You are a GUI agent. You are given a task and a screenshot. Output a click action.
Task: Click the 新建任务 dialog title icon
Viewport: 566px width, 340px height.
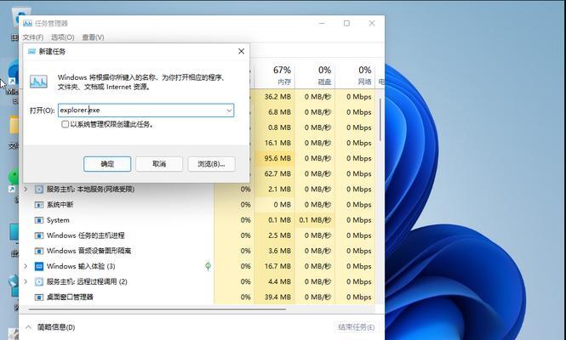click(31, 52)
